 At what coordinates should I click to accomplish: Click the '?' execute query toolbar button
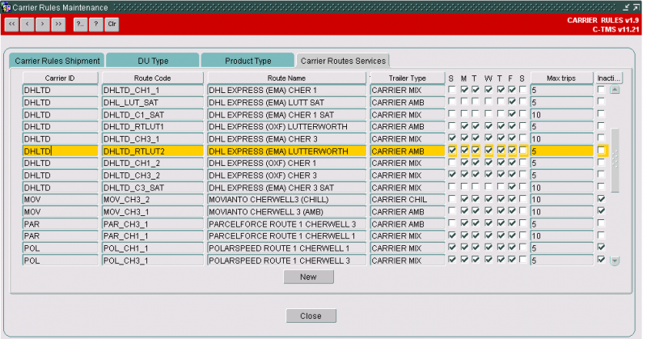pos(96,24)
